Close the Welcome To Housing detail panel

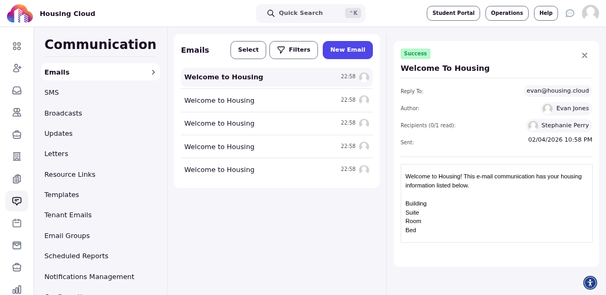click(x=584, y=55)
